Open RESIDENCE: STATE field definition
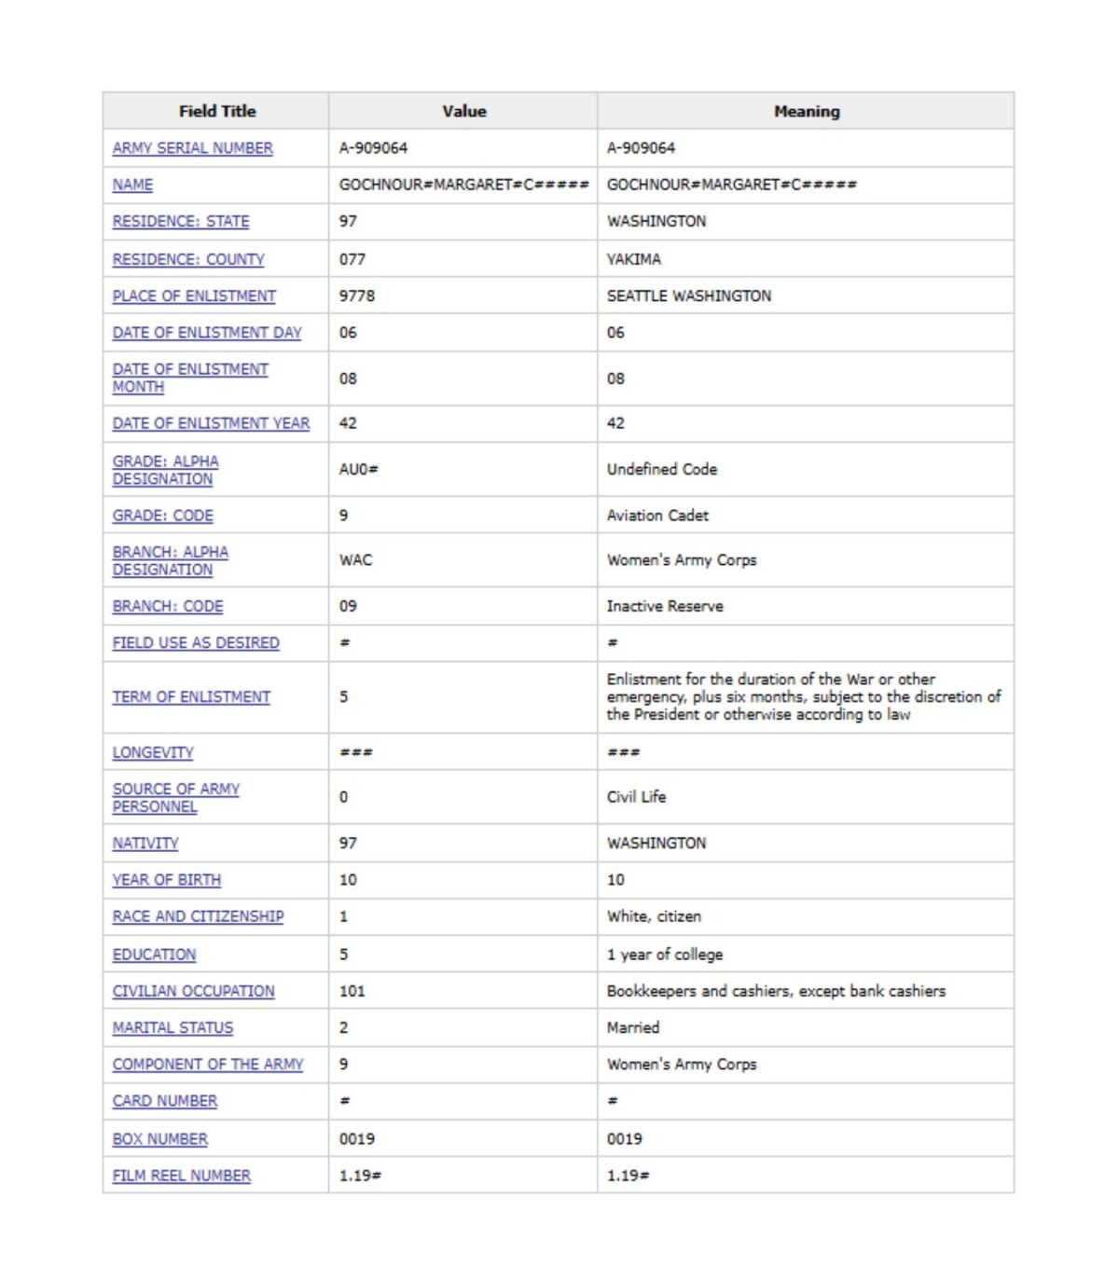Image resolution: width=1119 pixels, height=1279 pixels. (181, 222)
